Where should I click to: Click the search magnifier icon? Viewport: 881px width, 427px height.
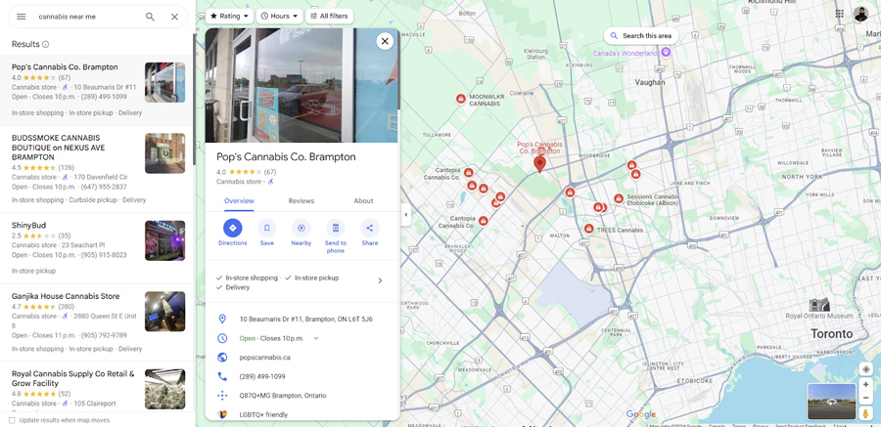coord(150,17)
